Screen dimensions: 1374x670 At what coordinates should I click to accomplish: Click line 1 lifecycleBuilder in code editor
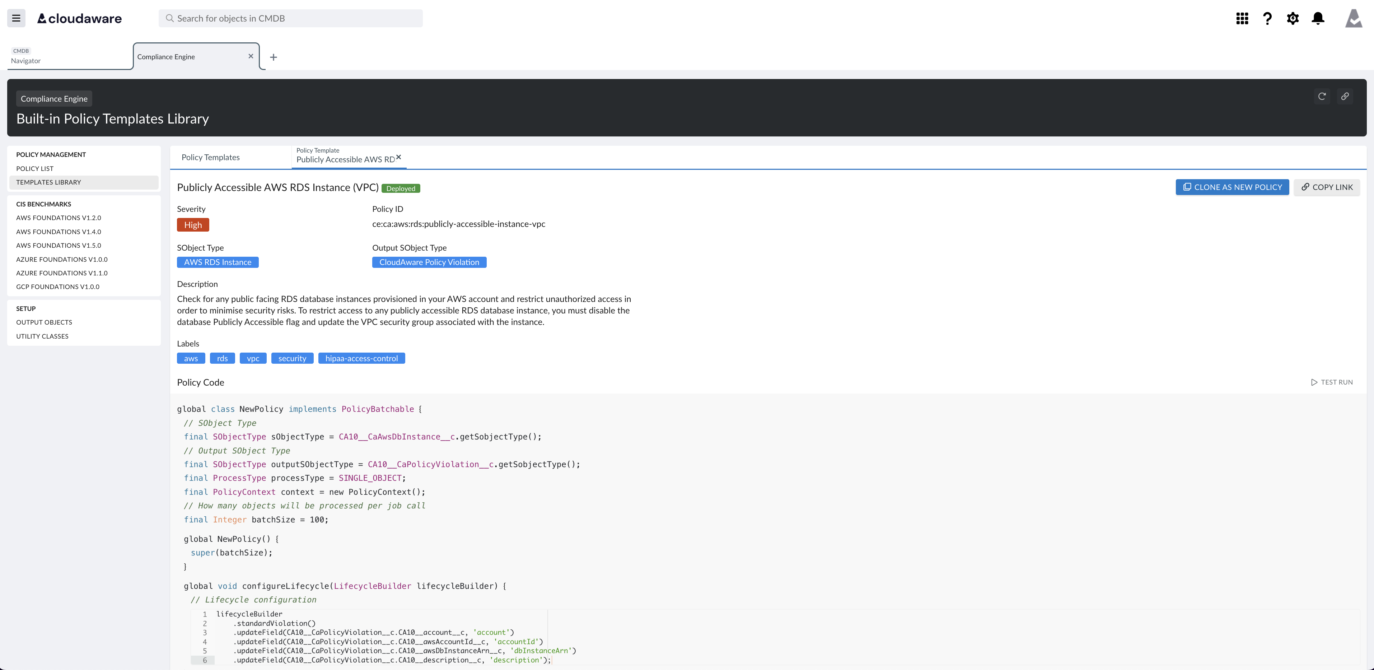click(249, 614)
